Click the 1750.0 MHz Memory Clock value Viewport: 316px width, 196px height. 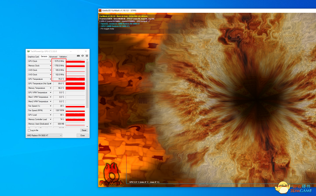(59, 66)
